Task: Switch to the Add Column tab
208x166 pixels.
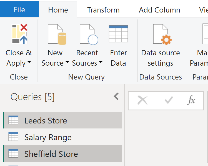Action: pyautogui.click(x=159, y=10)
